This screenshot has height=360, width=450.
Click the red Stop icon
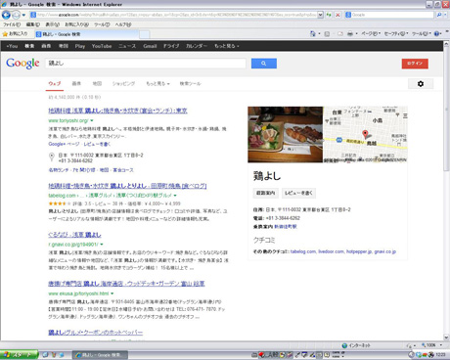337,15
